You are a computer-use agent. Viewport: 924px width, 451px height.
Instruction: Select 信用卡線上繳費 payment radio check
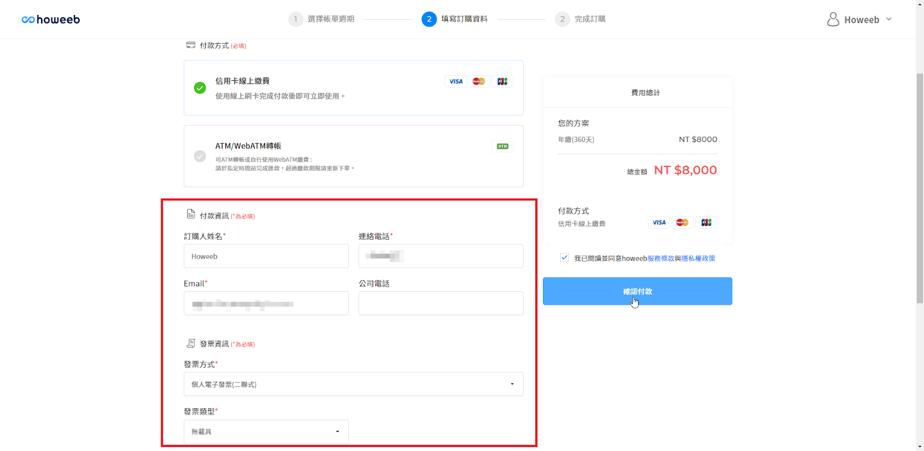[x=200, y=88]
